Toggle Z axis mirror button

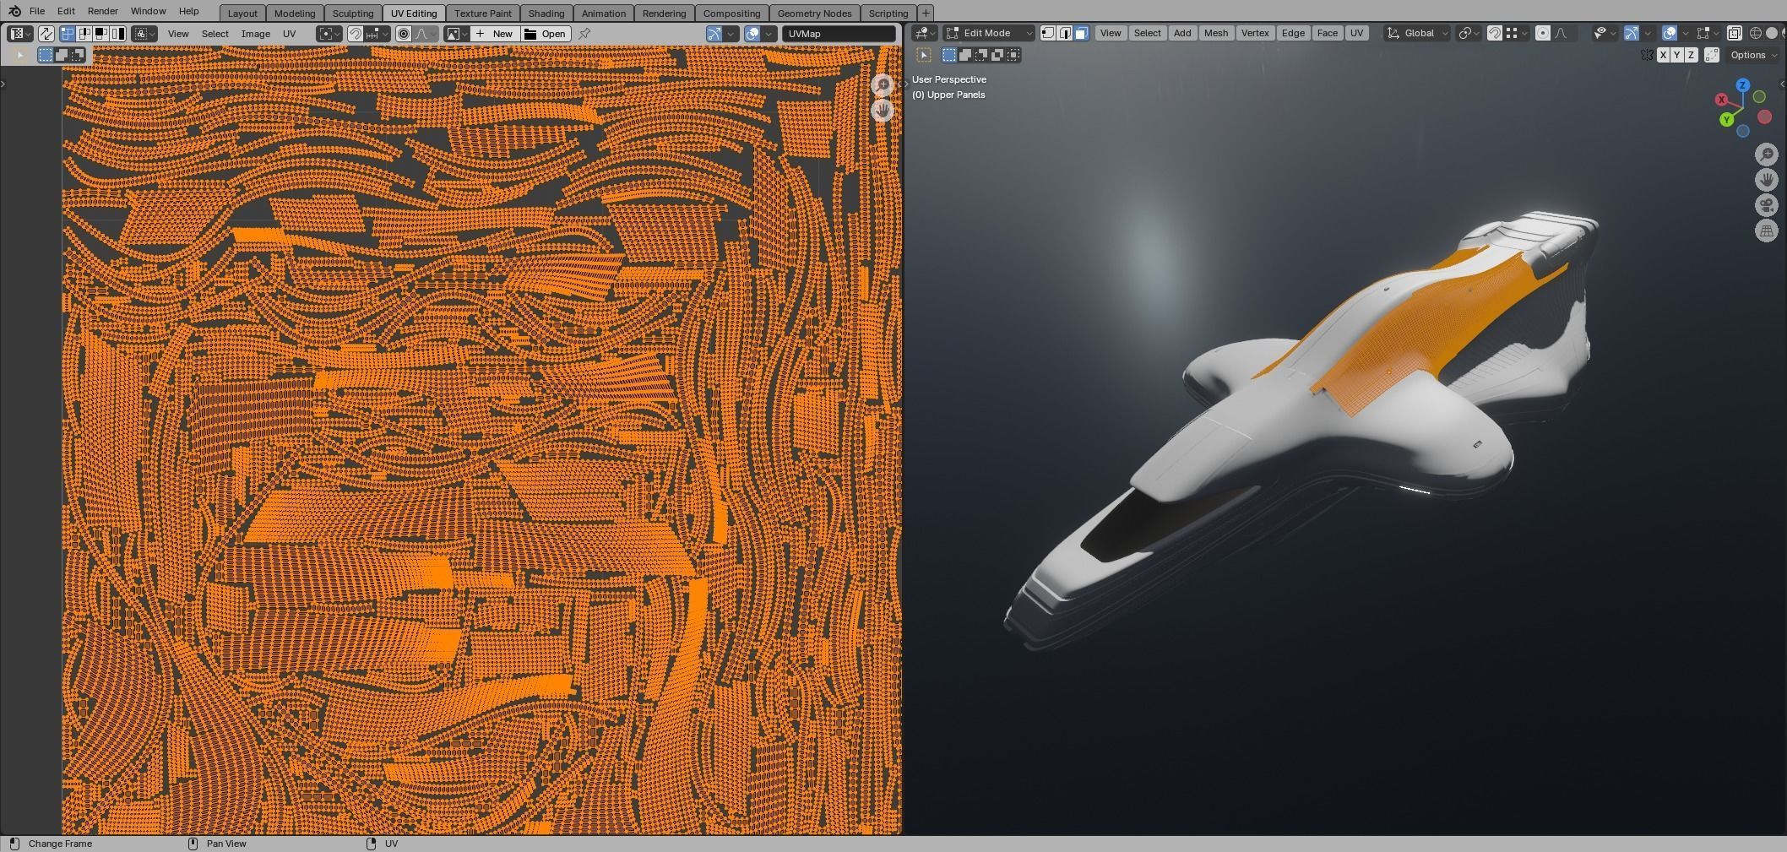pyautogui.click(x=1691, y=55)
